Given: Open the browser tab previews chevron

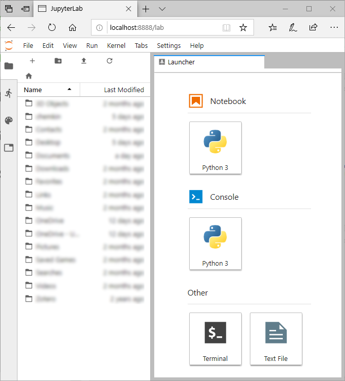Looking at the screenshot, I should coord(162,9).
